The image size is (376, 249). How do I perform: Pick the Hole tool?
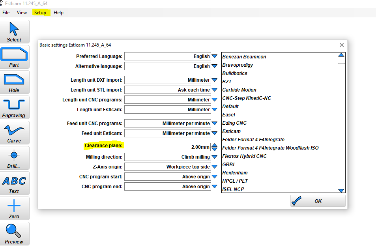pos(14,82)
